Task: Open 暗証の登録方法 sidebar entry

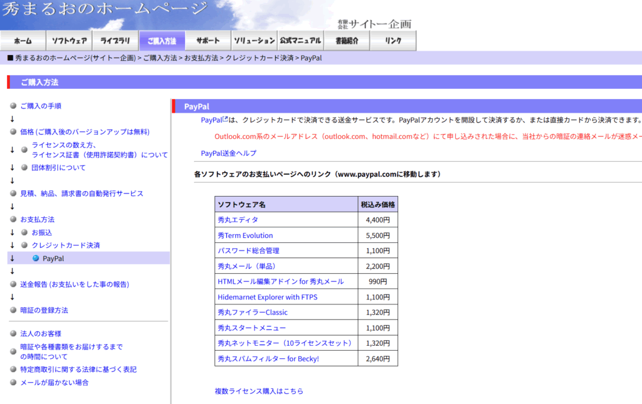Action: click(x=44, y=310)
